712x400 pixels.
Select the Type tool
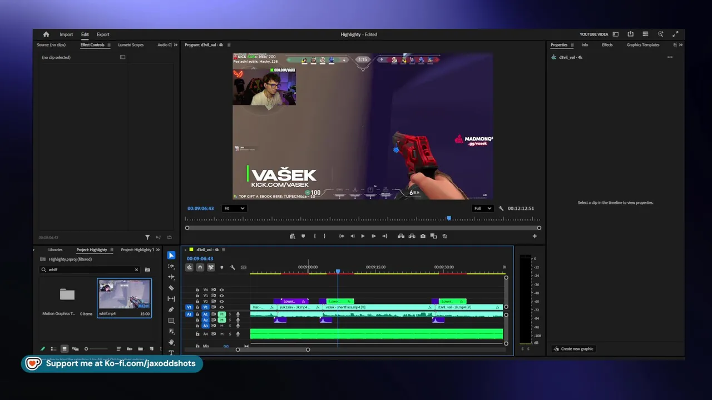171,353
